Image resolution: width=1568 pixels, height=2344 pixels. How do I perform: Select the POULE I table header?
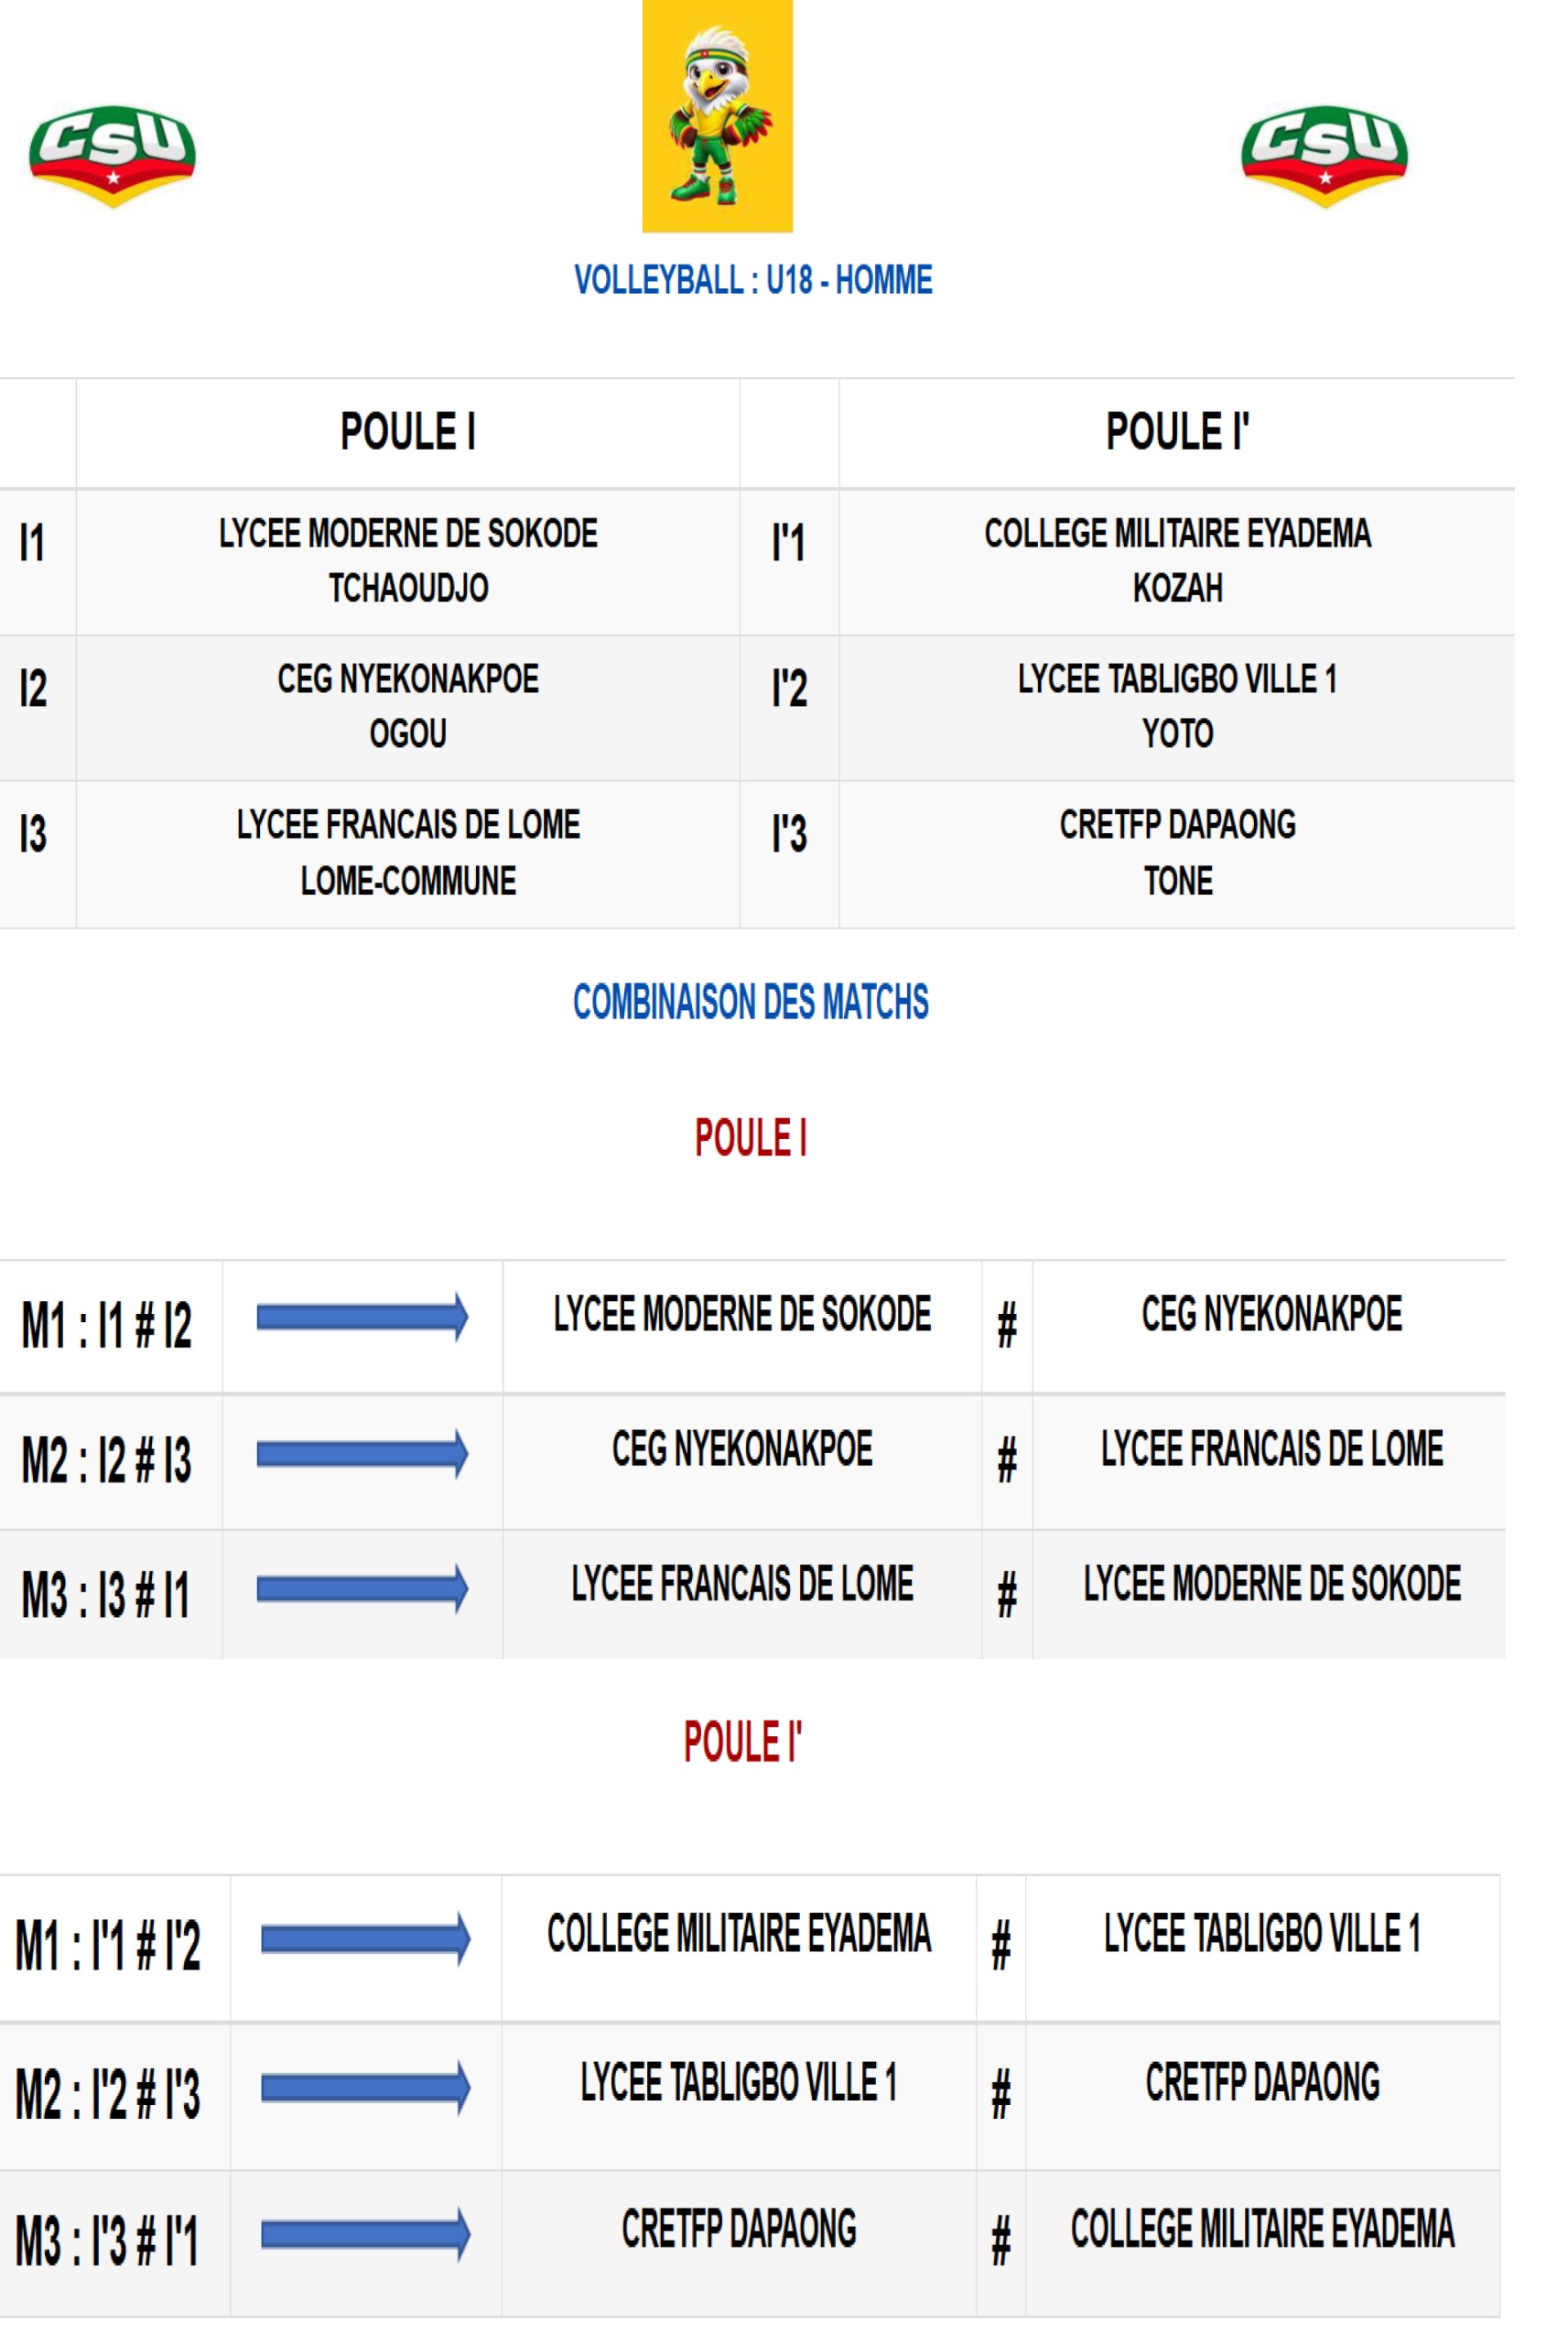[x=408, y=433]
